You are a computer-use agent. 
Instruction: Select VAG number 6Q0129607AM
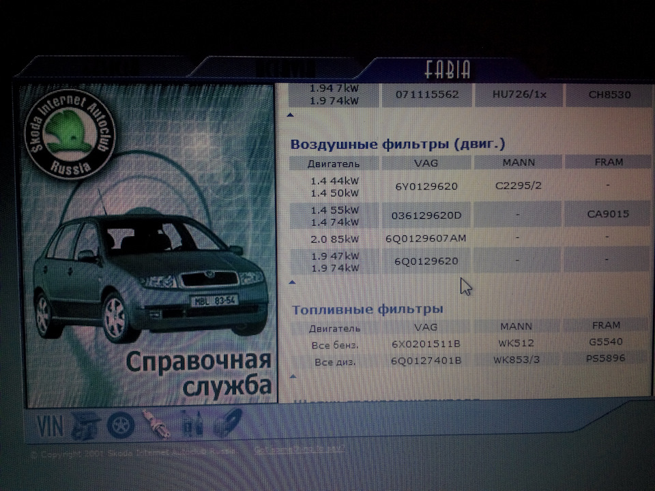tap(426, 239)
